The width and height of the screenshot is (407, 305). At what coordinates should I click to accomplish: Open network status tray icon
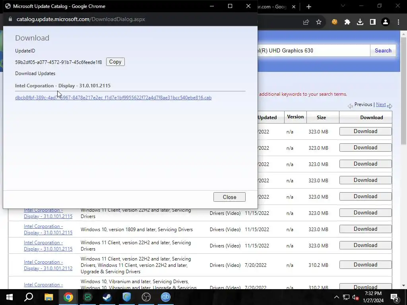[346, 297]
